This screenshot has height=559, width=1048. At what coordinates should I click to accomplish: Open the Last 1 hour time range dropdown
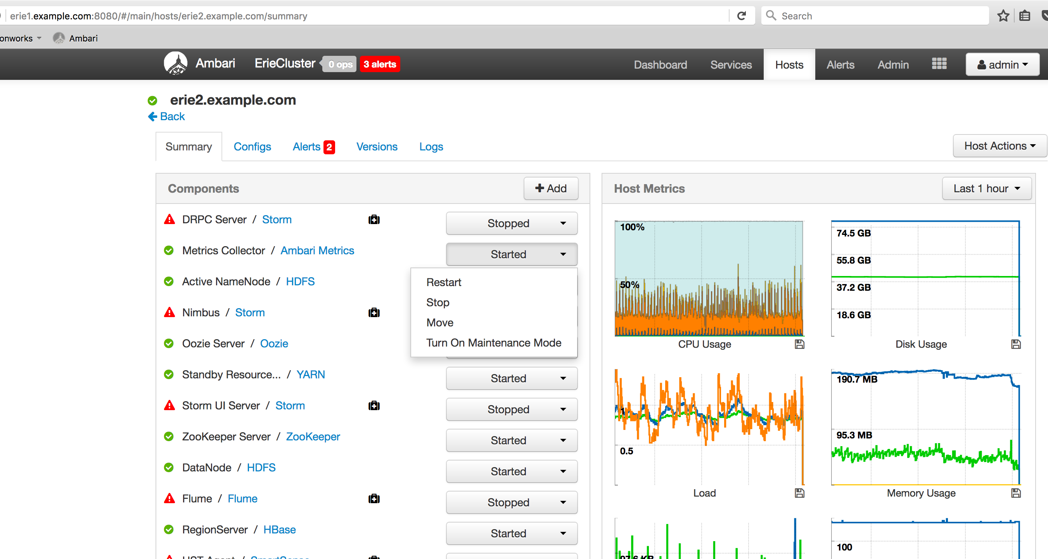pos(987,188)
